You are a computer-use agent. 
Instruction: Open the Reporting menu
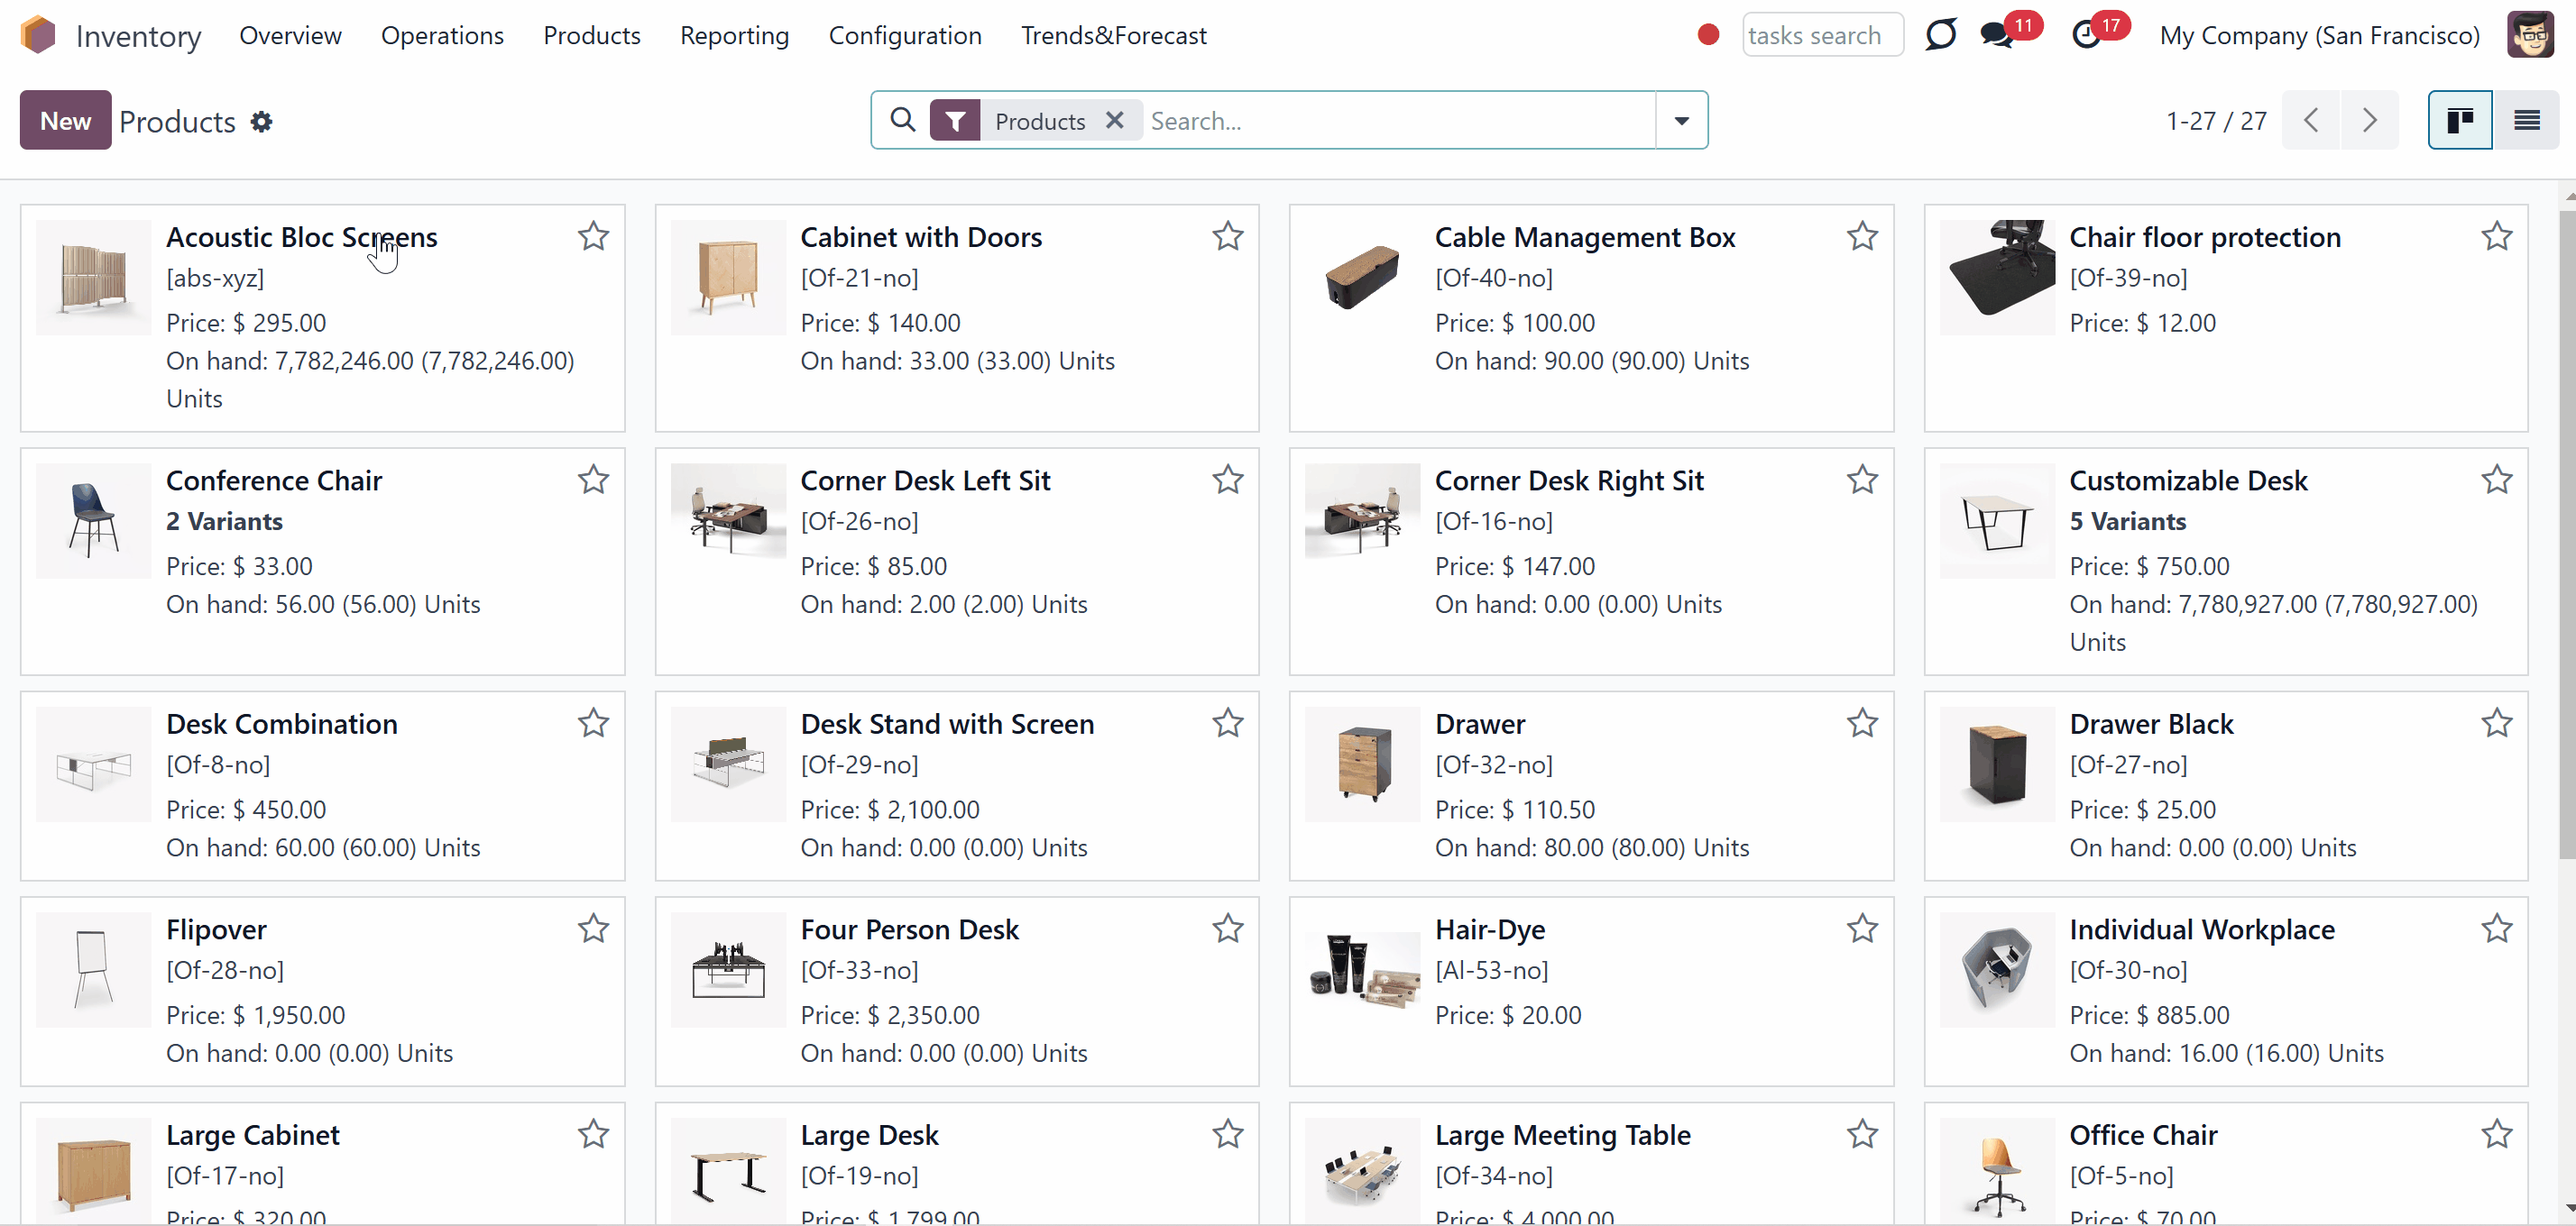pyautogui.click(x=734, y=36)
